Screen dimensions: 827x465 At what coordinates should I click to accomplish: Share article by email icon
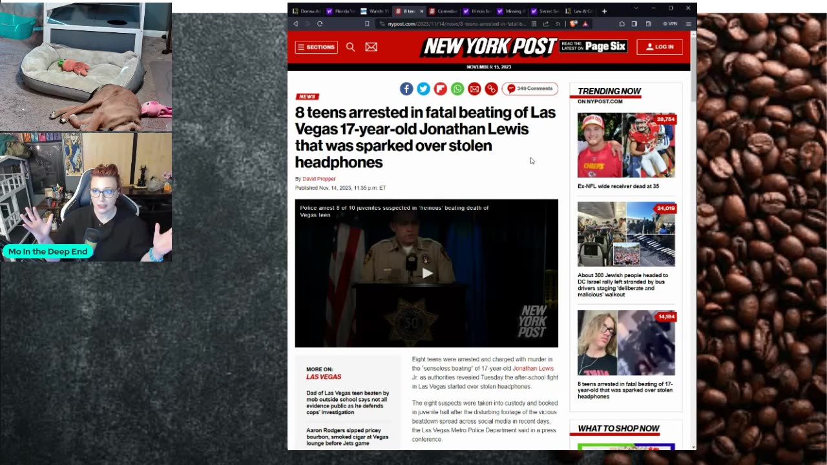[474, 88]
